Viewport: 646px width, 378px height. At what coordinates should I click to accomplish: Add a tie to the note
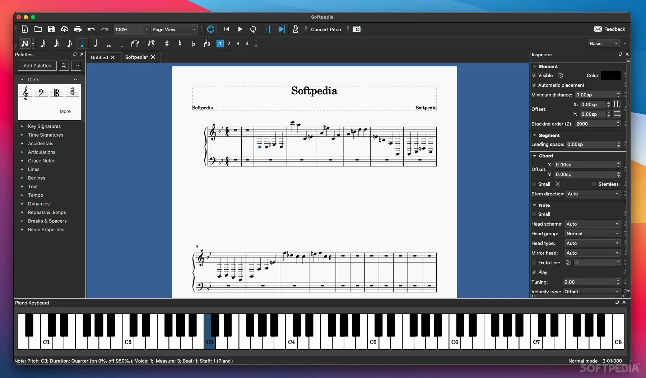(135, 44)
